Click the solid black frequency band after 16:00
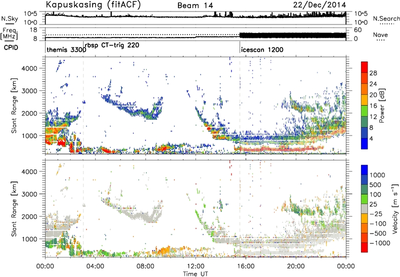Viewport: 400px width, 277px height. tap(293, 35)
